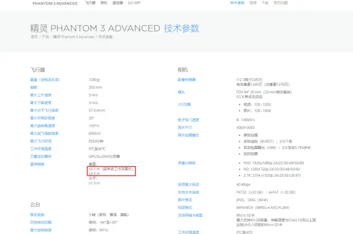The width and height of the screenshot is (353, 234).
Task: Switch to the 常见问题 tab at top right
Action: [x=280, y=3]
